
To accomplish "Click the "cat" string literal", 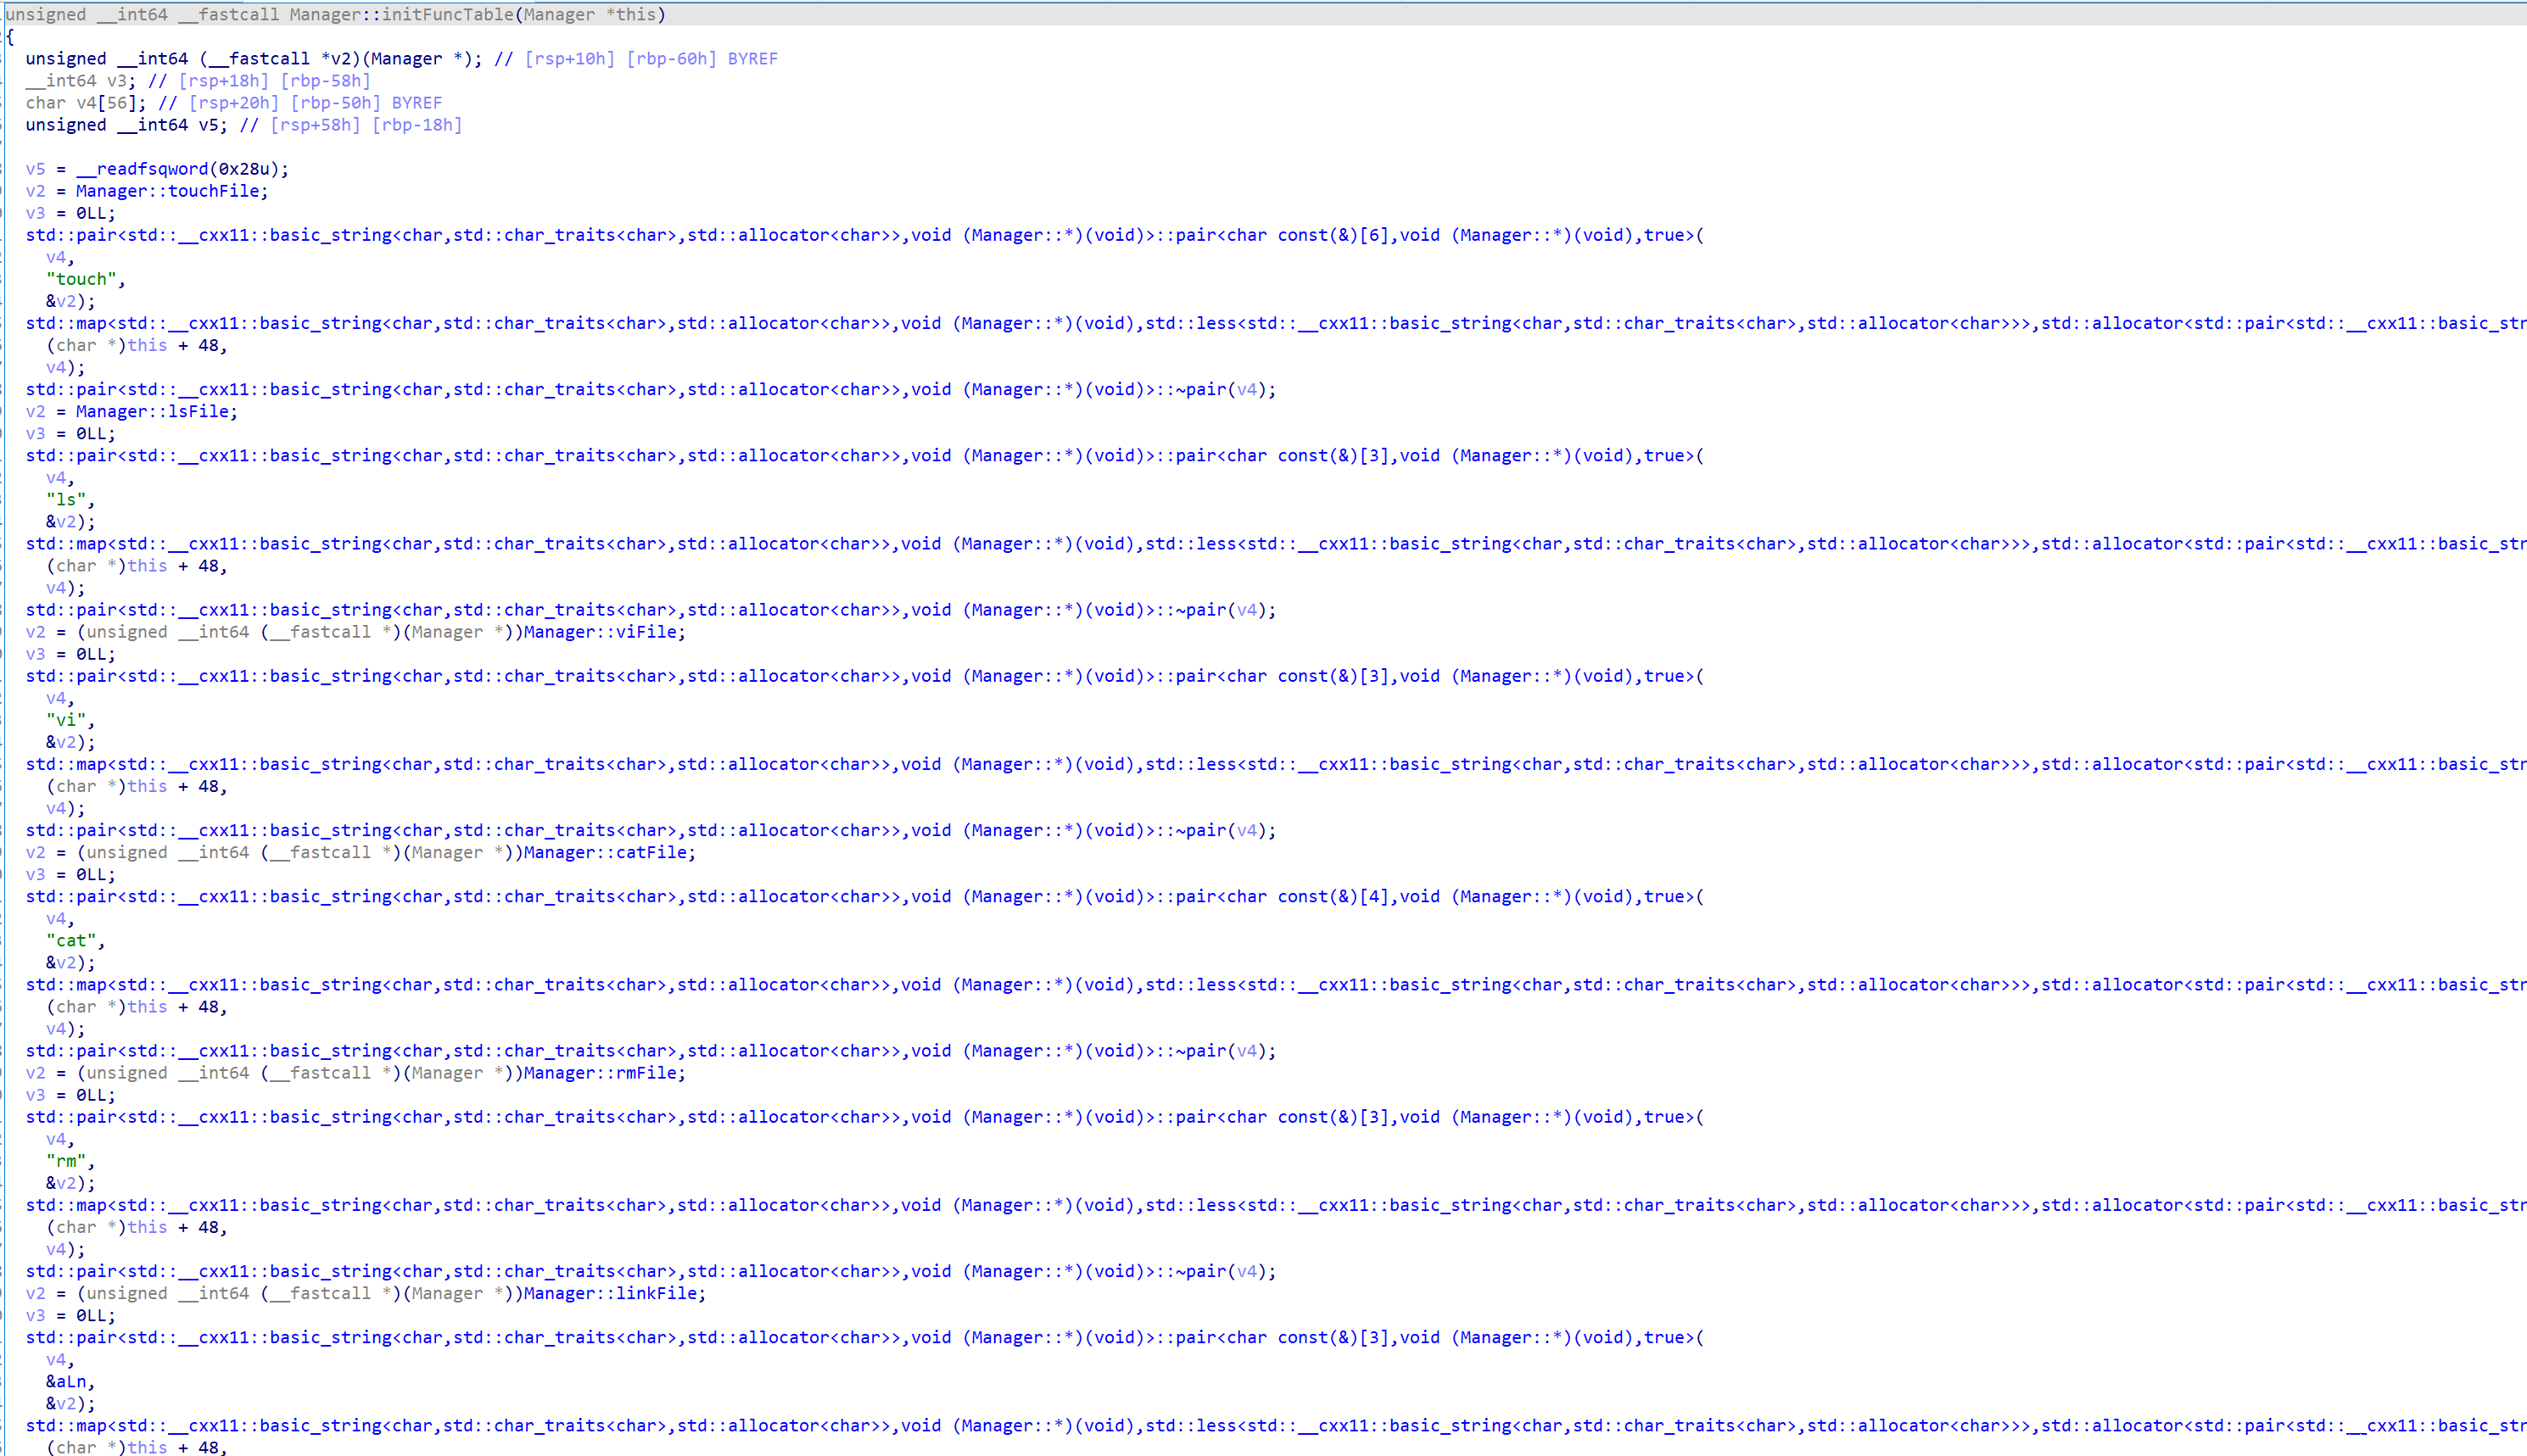I will point(70,940).
